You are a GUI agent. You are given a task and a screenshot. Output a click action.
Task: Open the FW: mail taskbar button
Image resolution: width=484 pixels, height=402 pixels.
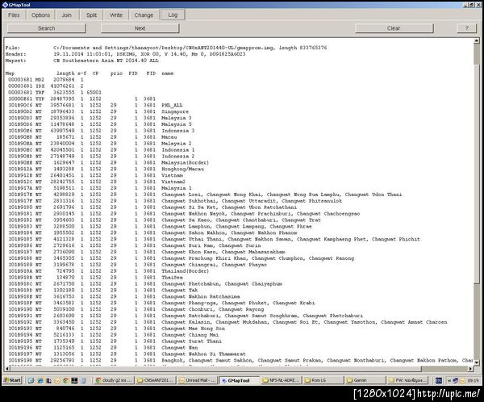[x=407, y=380]
